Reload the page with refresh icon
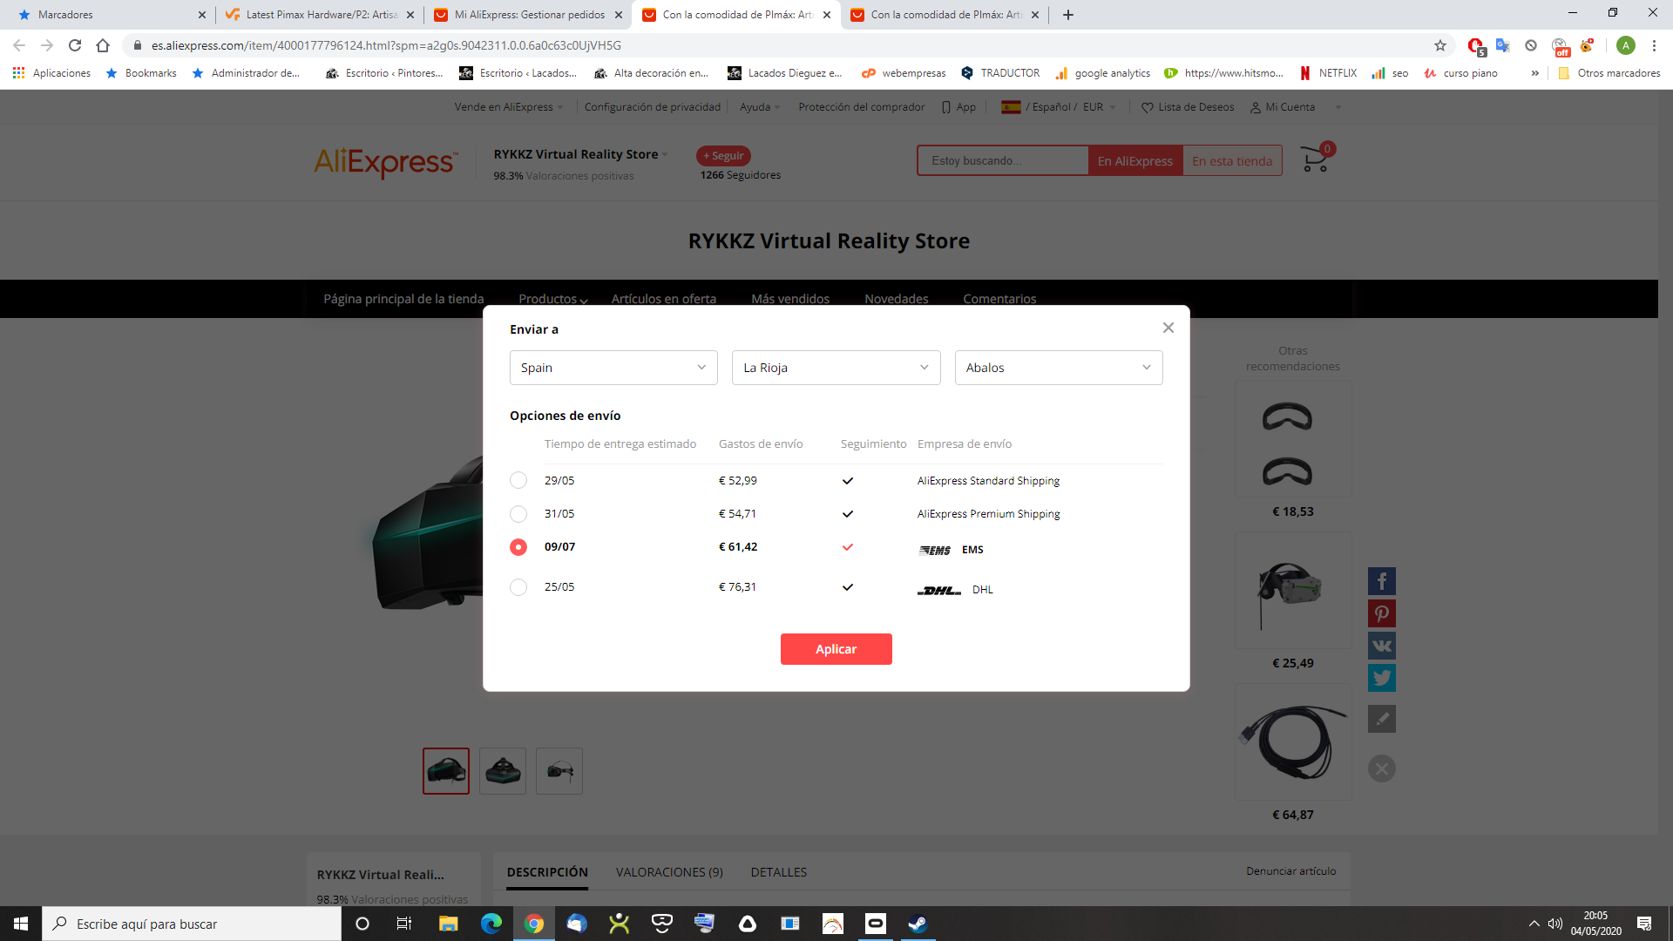The image size is (1673, 941). 75,45
